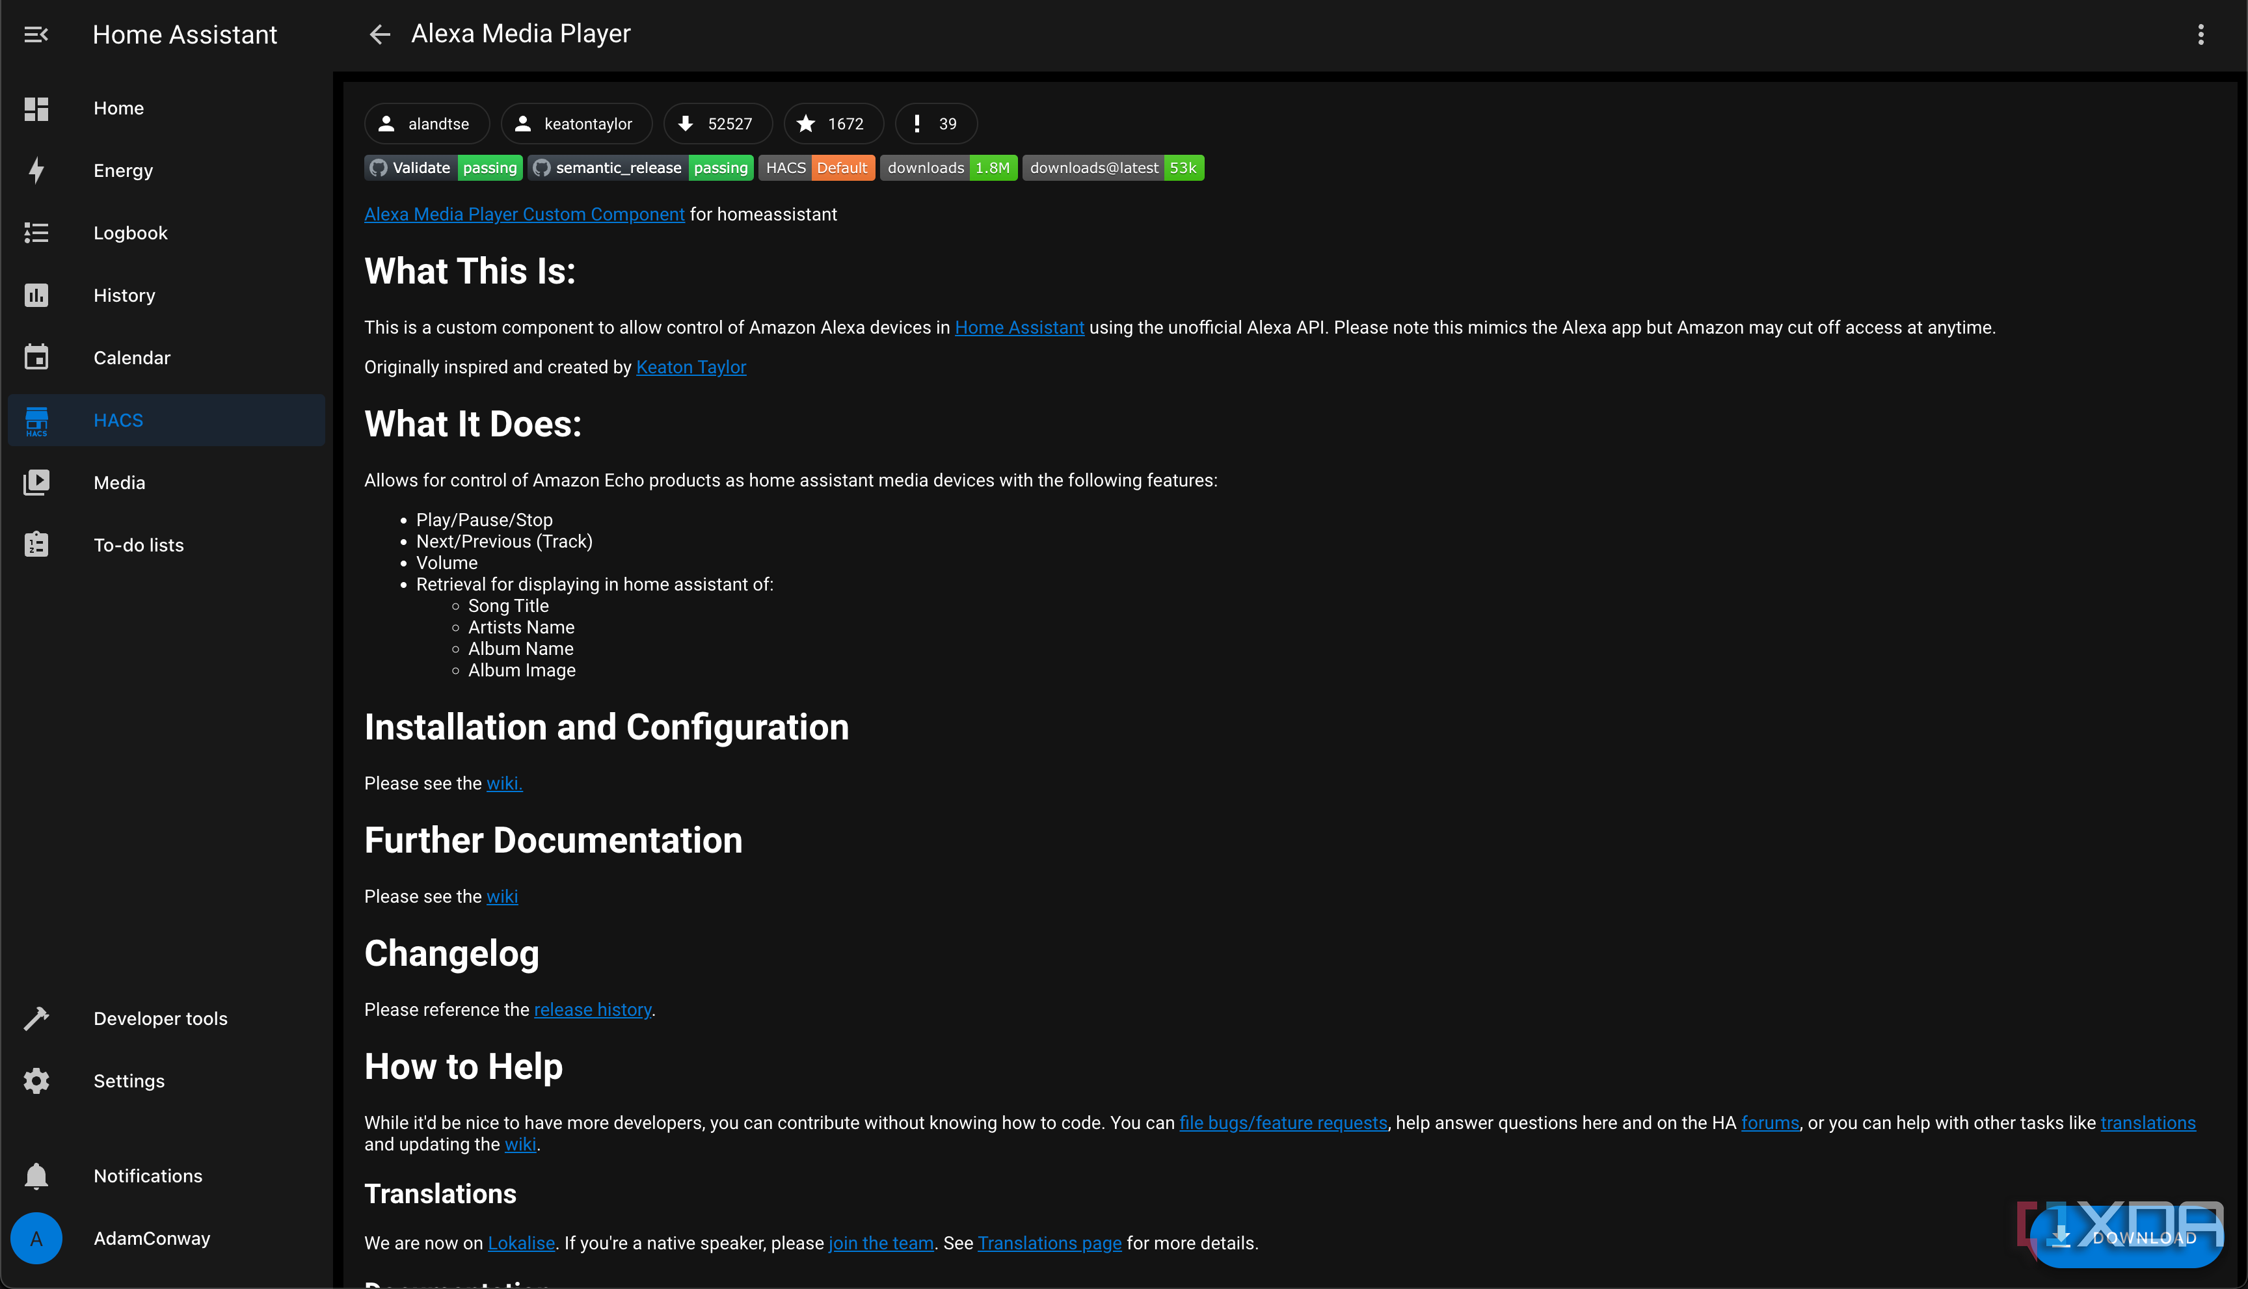Click the Validate passing badge
Screen dimensions: 2248x1289
tap(444, 168)
